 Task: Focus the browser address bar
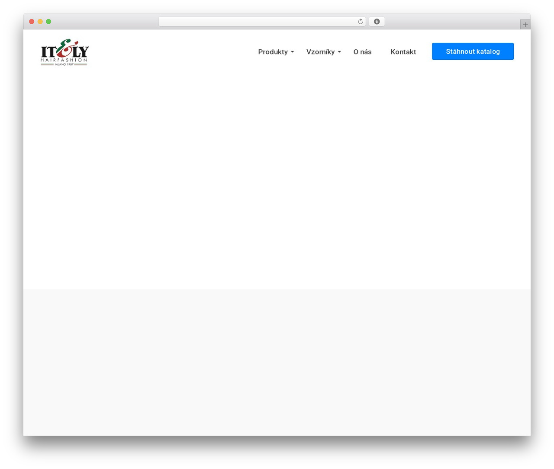[262, 22]
